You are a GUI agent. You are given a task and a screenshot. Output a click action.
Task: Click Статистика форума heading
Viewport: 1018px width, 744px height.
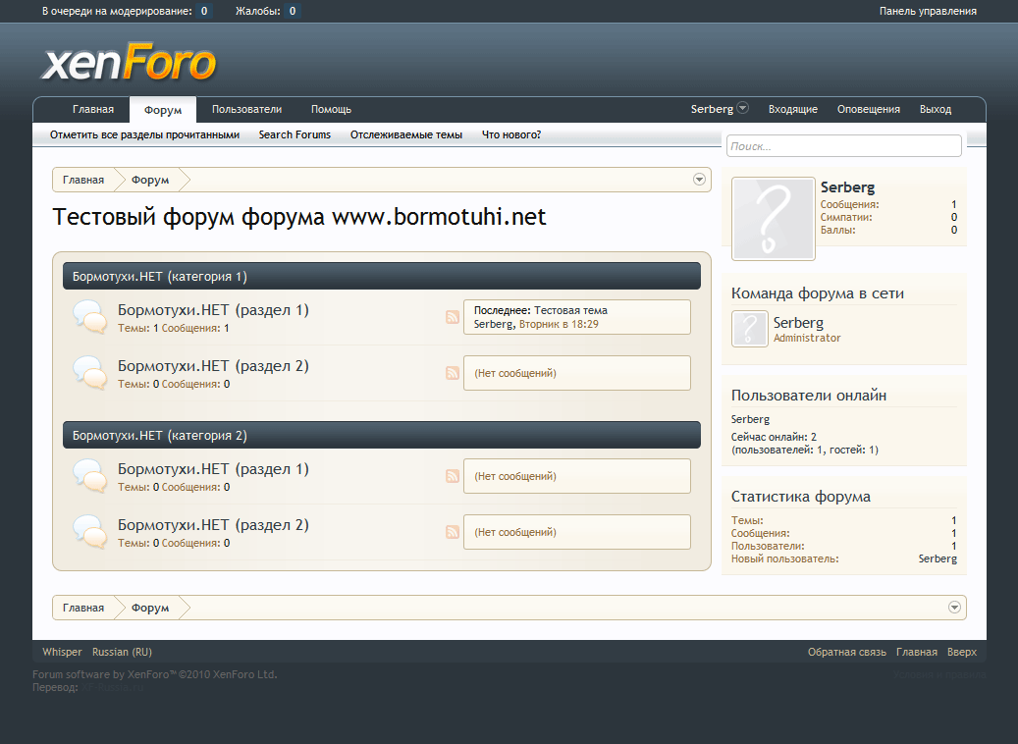800,497
